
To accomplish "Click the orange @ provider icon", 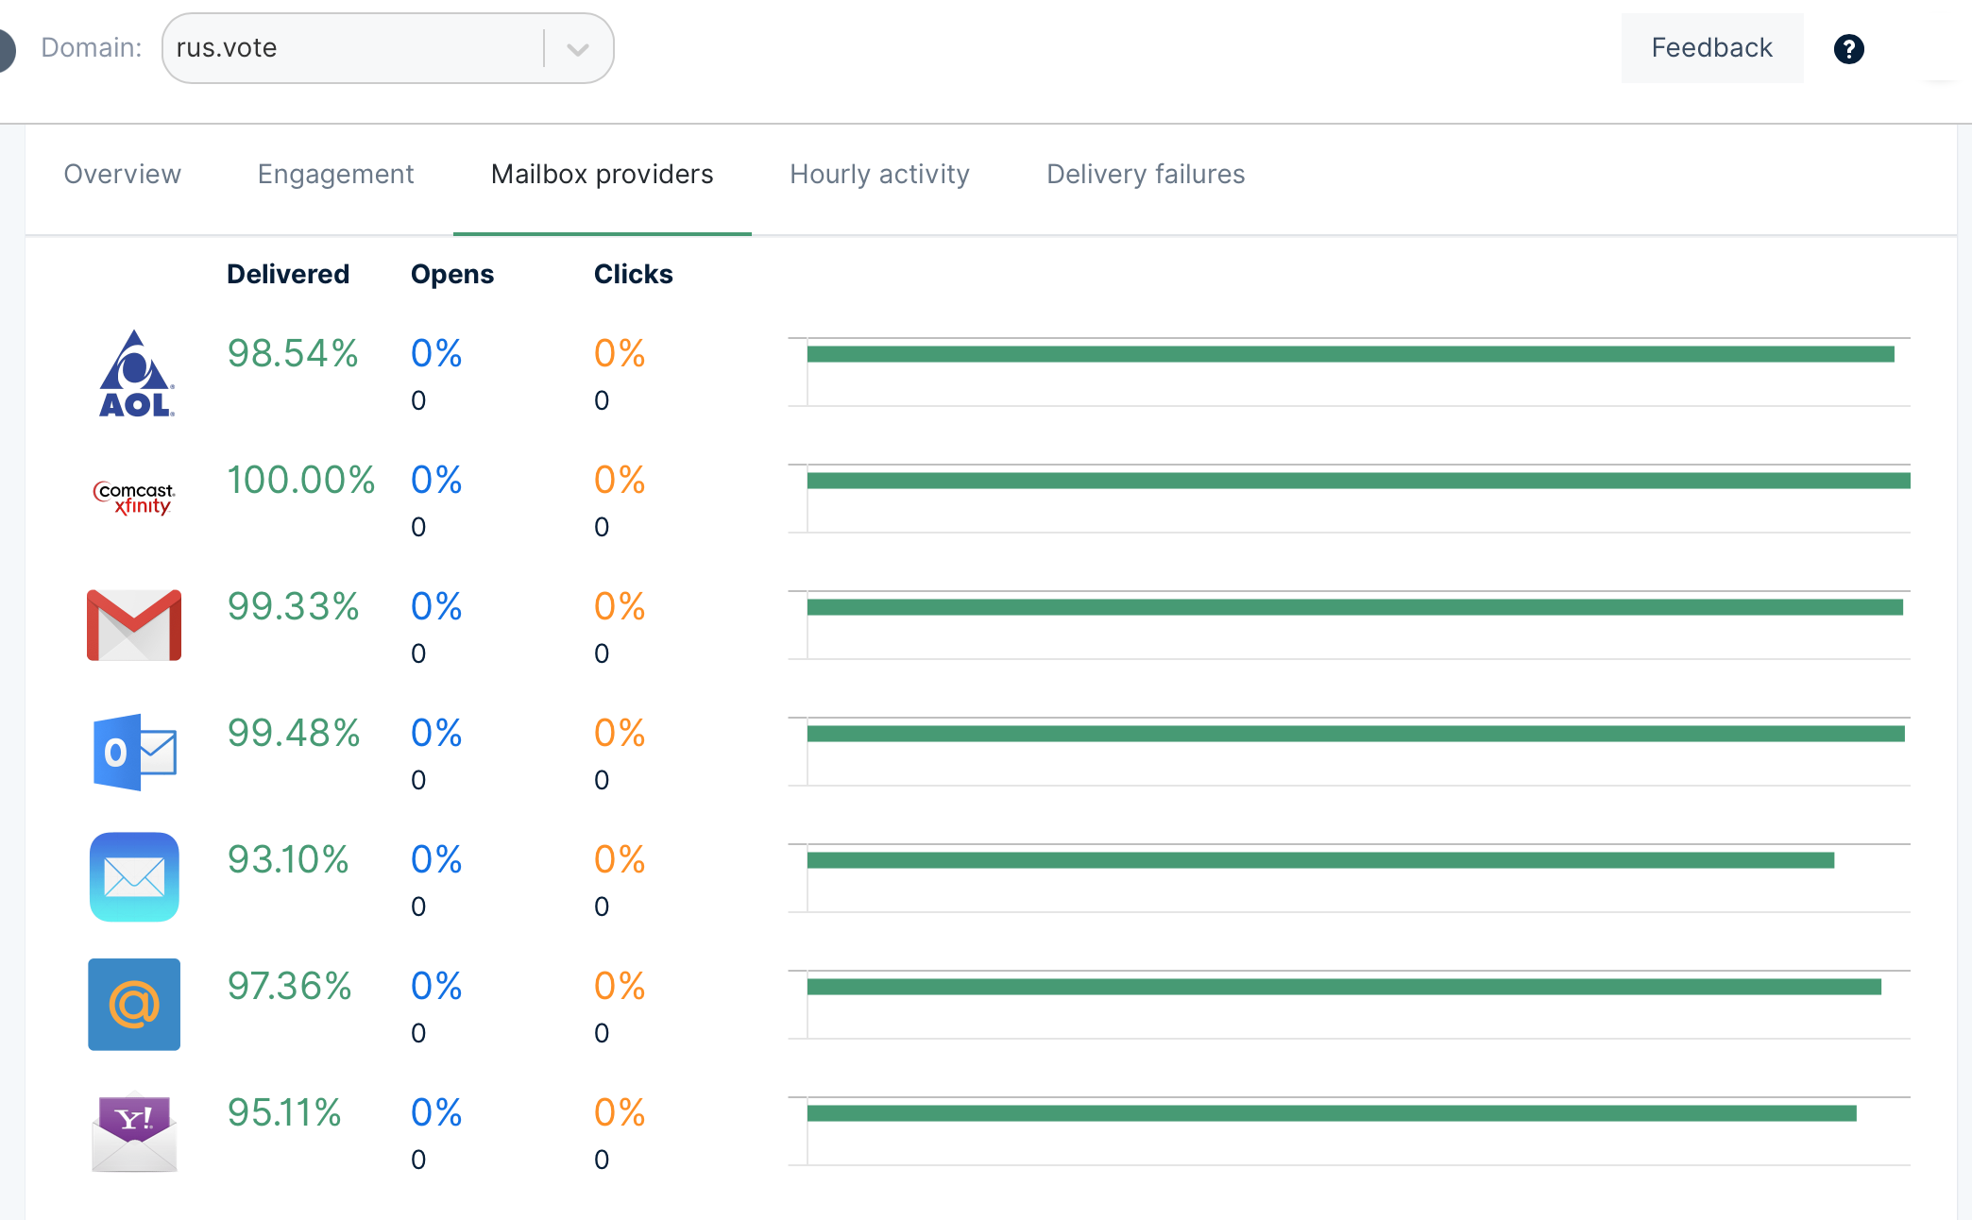I will (x=134, y=1005).
